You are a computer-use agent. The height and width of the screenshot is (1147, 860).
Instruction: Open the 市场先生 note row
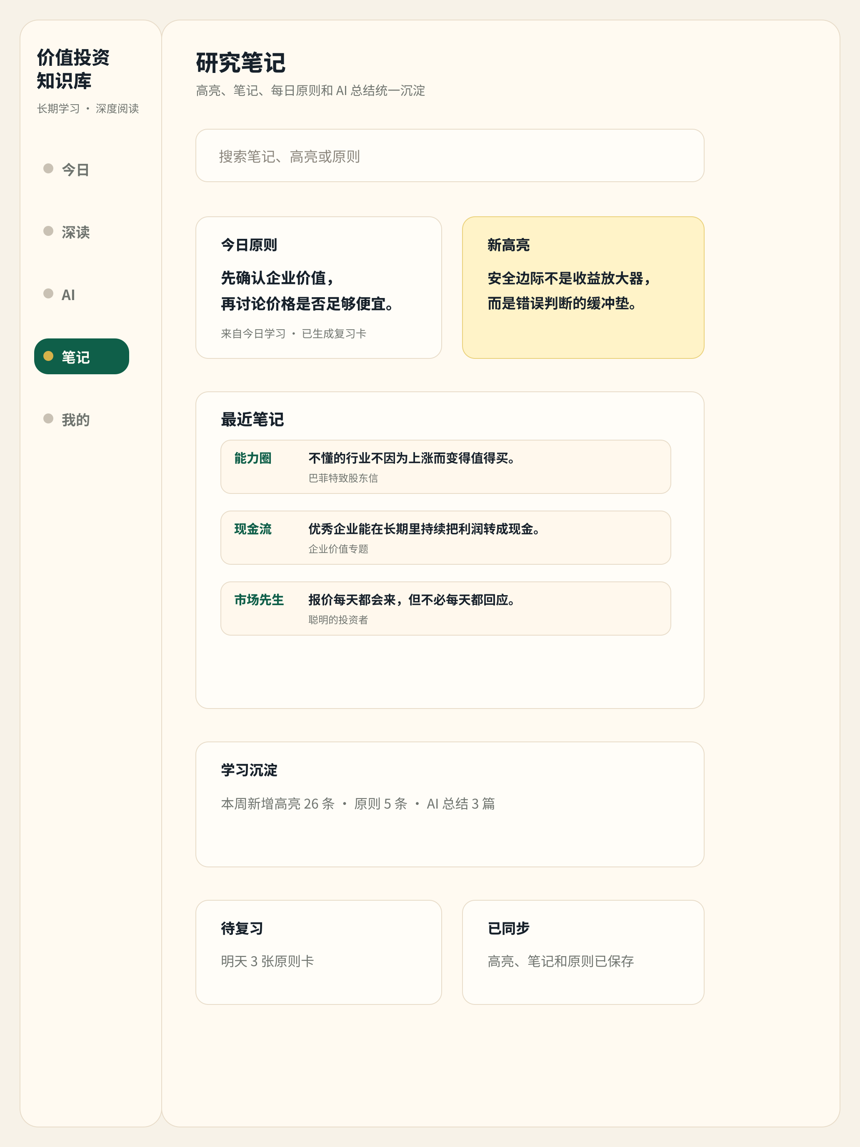pos(445,609)
